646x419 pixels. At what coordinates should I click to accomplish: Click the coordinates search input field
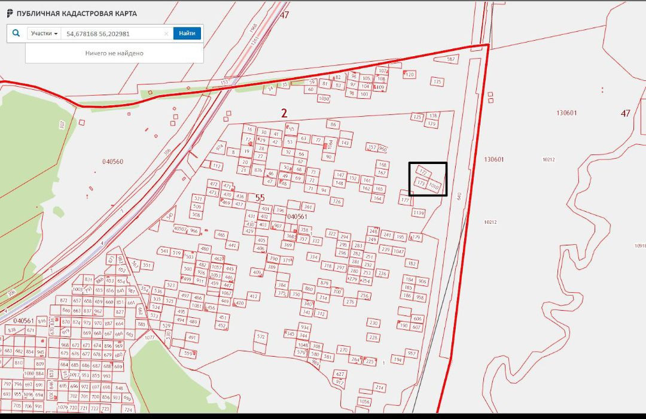pos(112,34)
